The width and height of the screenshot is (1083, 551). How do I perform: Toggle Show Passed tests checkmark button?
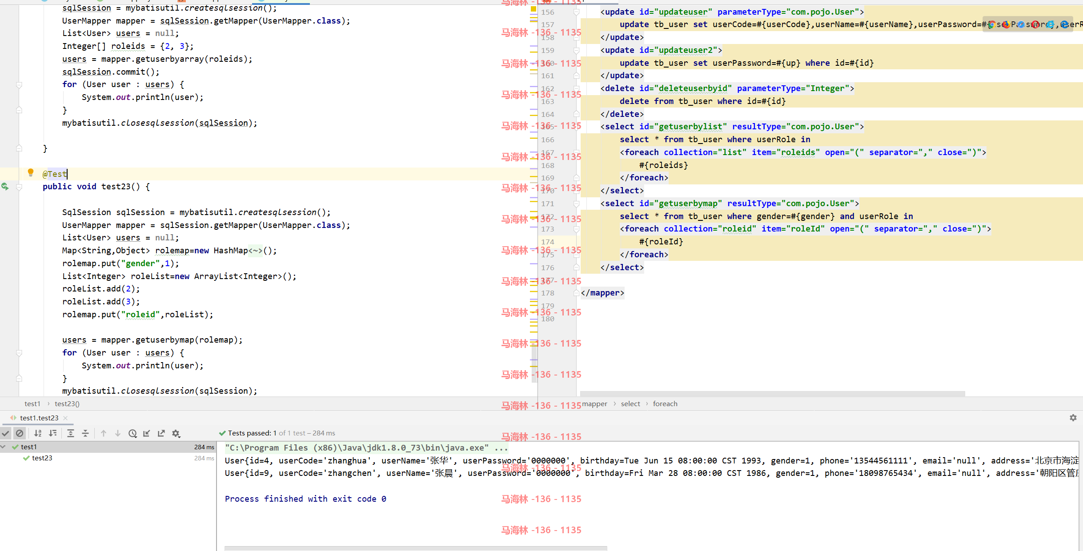(x=6, y=433)
